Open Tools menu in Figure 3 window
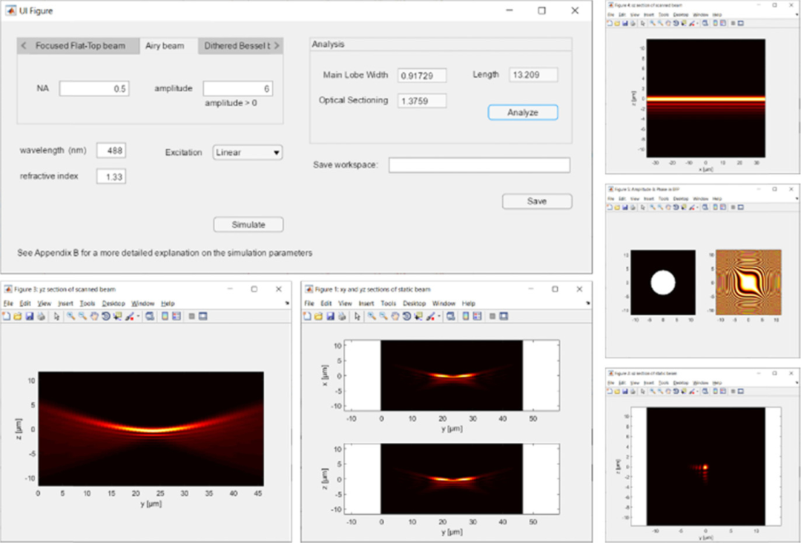801x543 pixels. [87, 303]
